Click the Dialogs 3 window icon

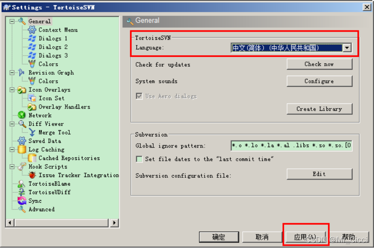click(32, 56)
